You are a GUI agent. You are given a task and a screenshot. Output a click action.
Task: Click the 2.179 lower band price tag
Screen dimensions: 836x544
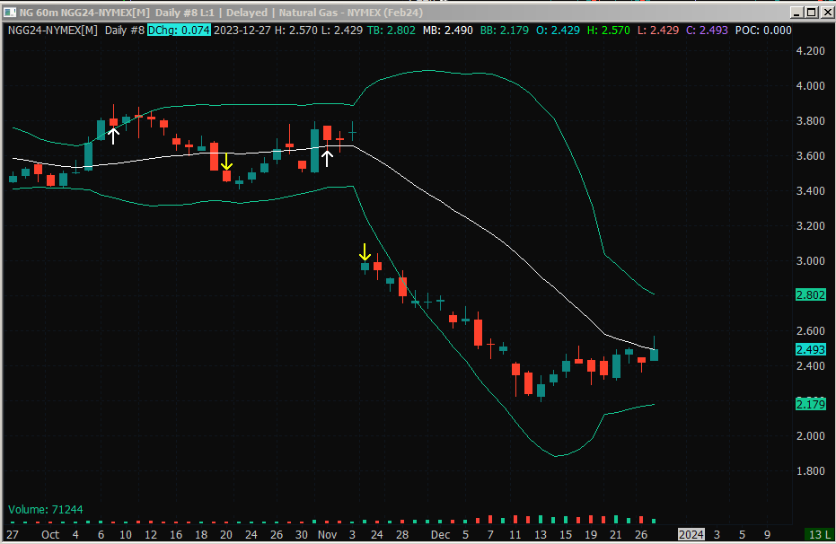coord(810,404)
